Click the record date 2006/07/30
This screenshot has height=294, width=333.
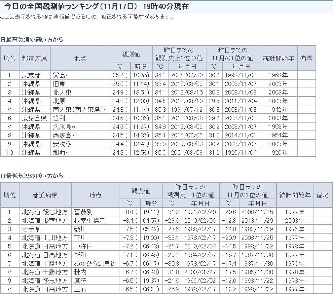tap(187, 75)
